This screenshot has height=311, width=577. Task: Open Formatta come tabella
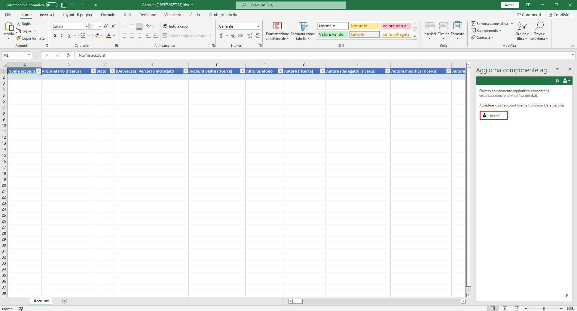[303, 31]
